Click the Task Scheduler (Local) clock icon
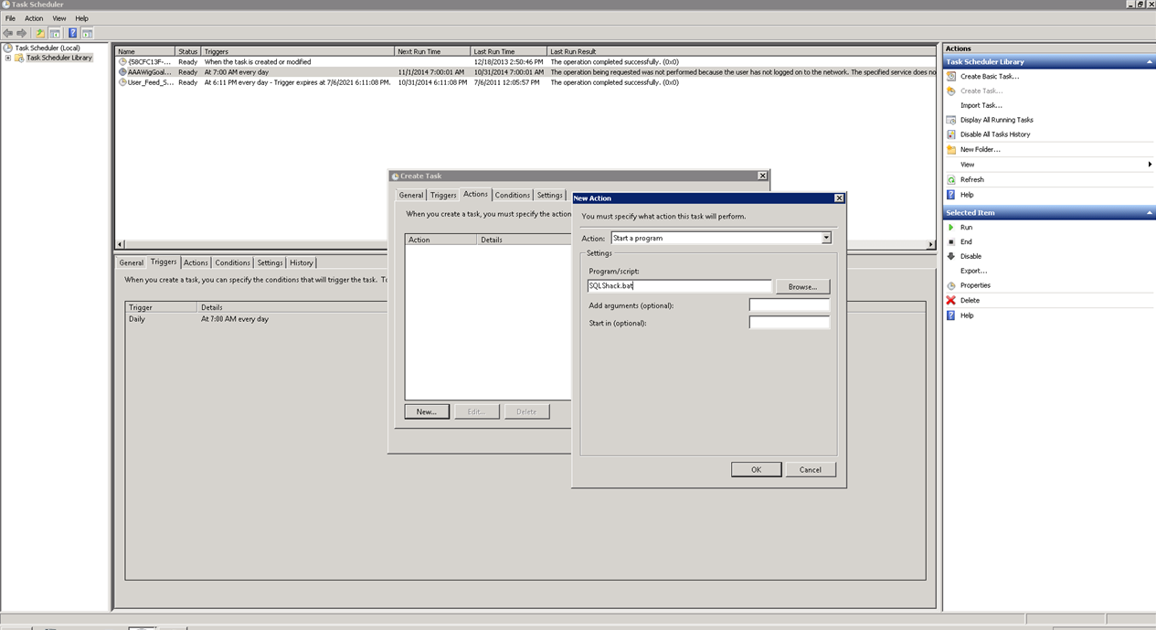This screenshot has width=1156, height=630. tap(8, 48)
